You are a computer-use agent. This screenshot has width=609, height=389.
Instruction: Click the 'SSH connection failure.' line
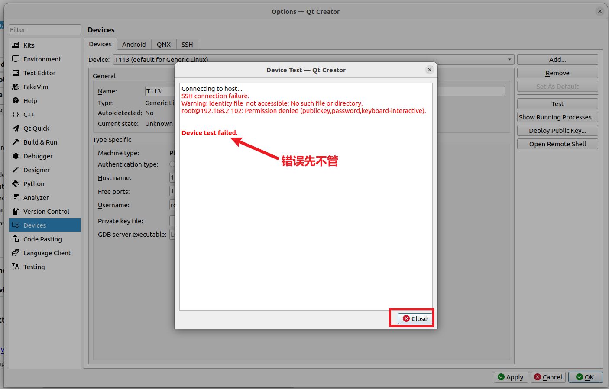point(215,96)
